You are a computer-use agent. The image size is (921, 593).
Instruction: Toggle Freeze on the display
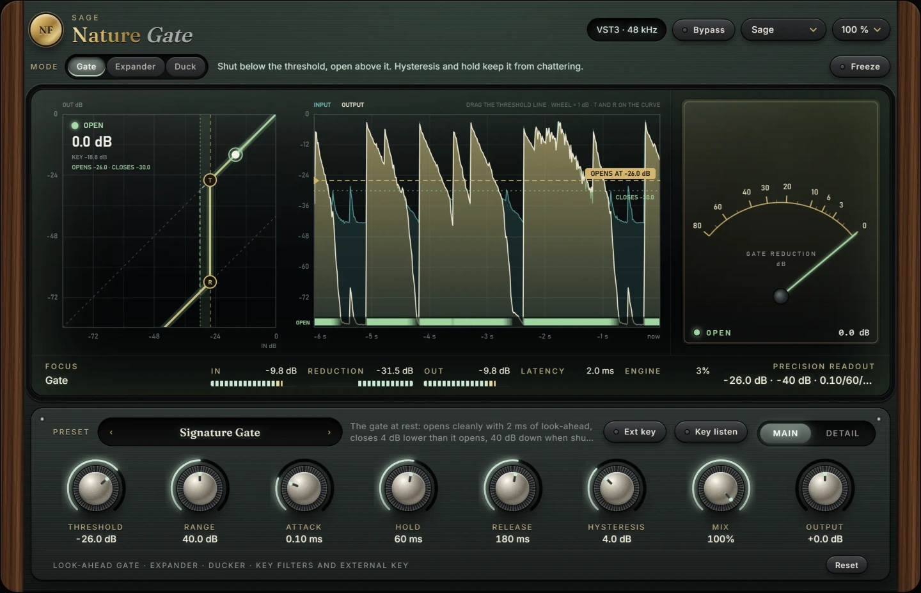pyautogui.click(x=860, y=67)
